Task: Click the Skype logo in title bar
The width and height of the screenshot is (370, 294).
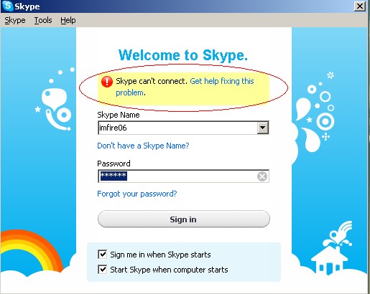Action: coord(8,6)
